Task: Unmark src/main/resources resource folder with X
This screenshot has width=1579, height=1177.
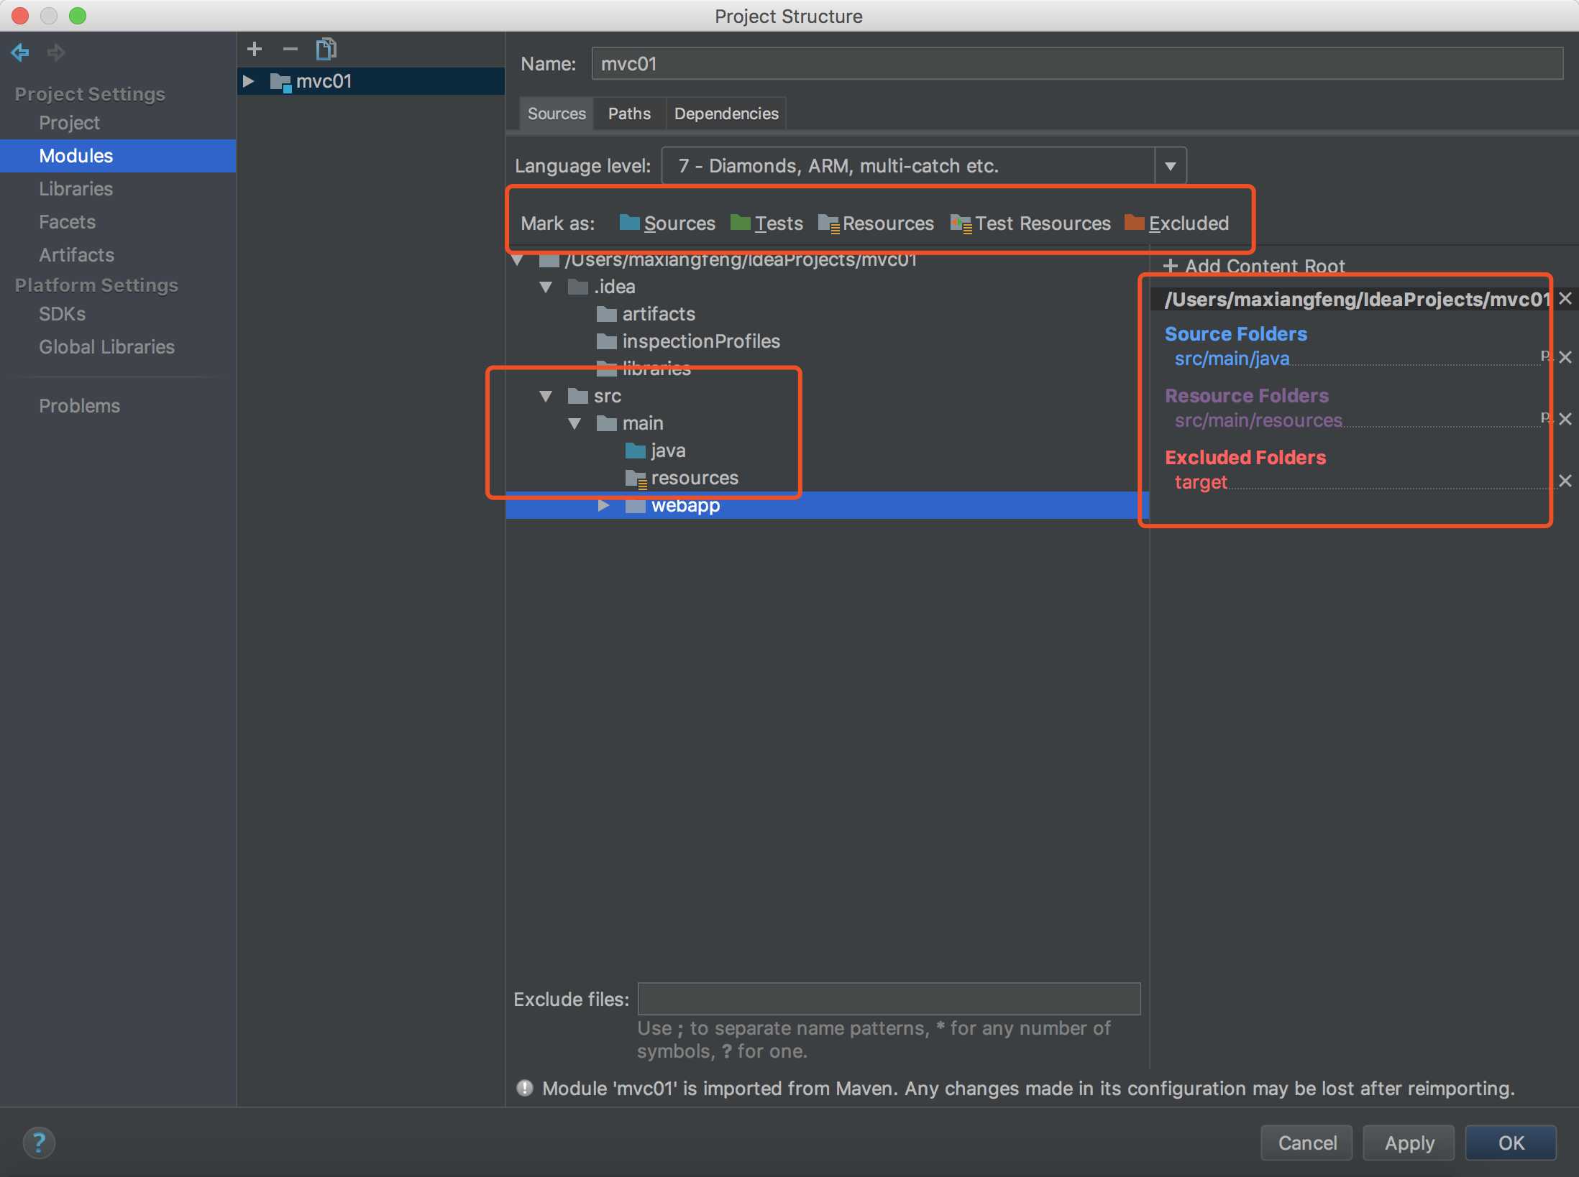Action: [1565, 419]
